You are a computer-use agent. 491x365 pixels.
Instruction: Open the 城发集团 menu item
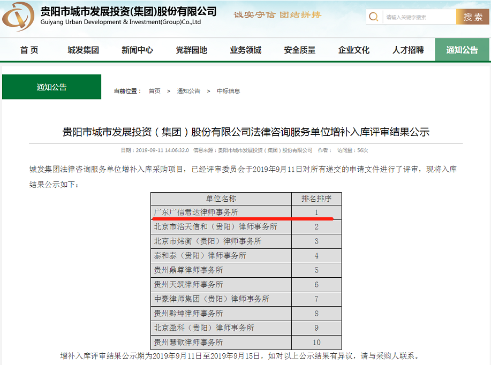[x=83, y=50]
